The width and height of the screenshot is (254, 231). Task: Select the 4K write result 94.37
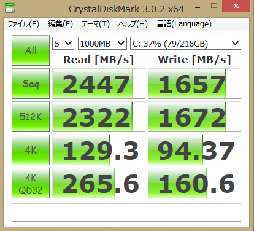pos(194,150)
